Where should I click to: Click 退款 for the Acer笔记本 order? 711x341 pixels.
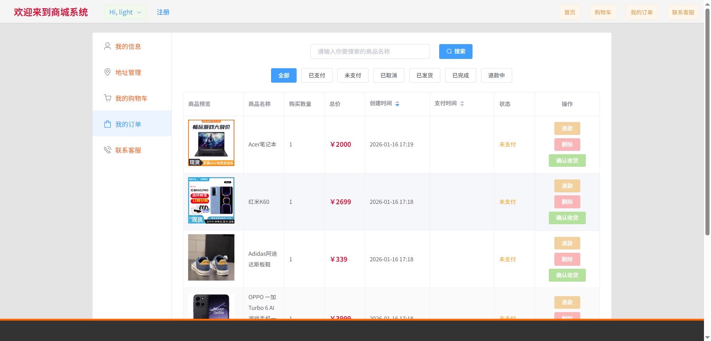(x=567, y=129)
